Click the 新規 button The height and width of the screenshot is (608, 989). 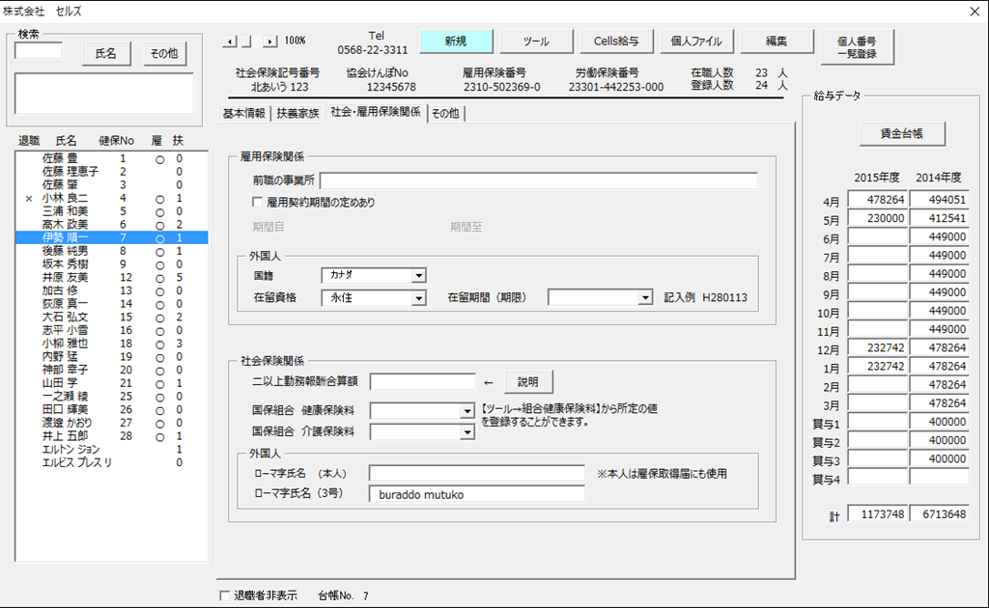[456, 41]
